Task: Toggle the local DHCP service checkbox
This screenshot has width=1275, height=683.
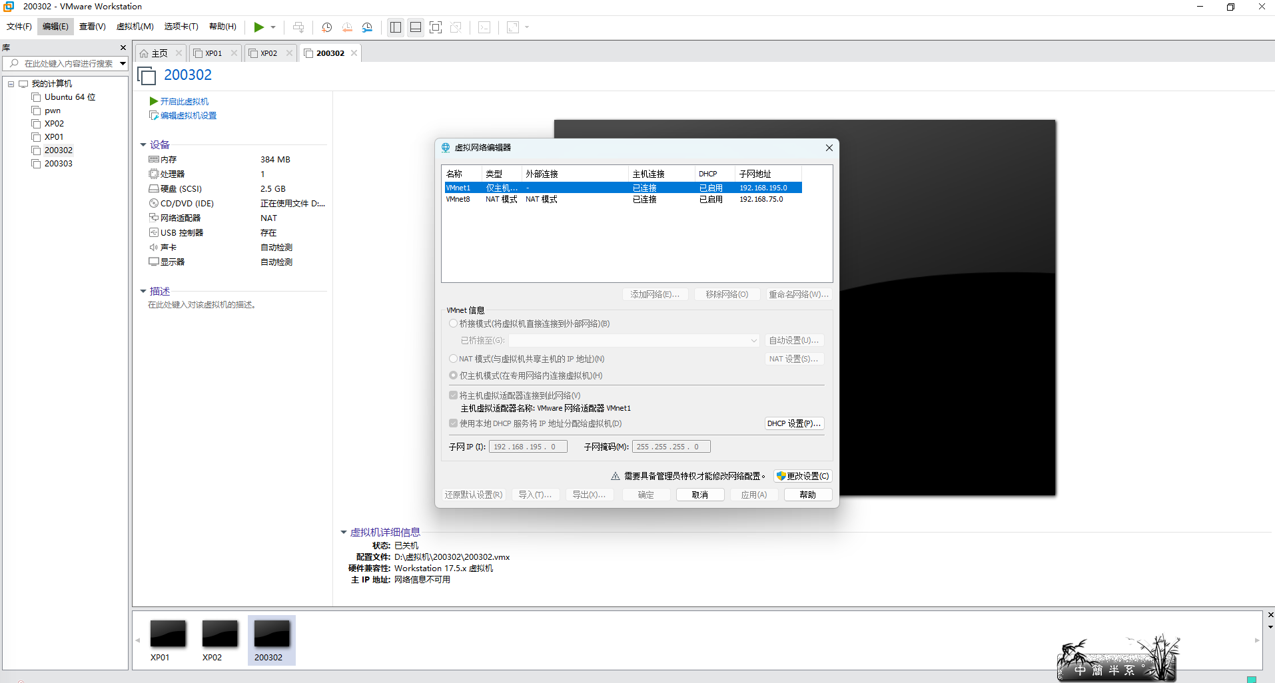Action: click(453, 423)
